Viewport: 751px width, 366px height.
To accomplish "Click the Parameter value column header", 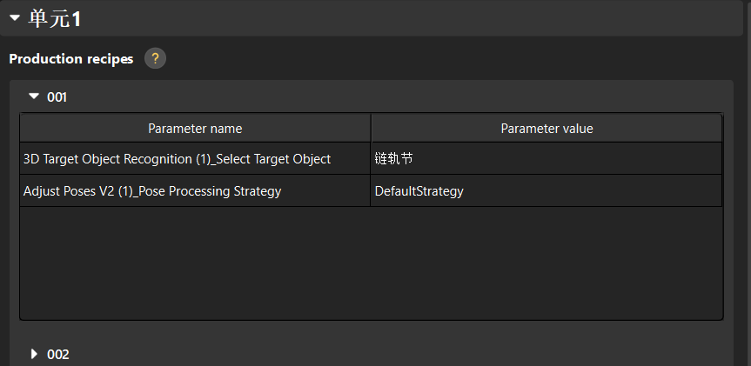I will coord(546,129).
